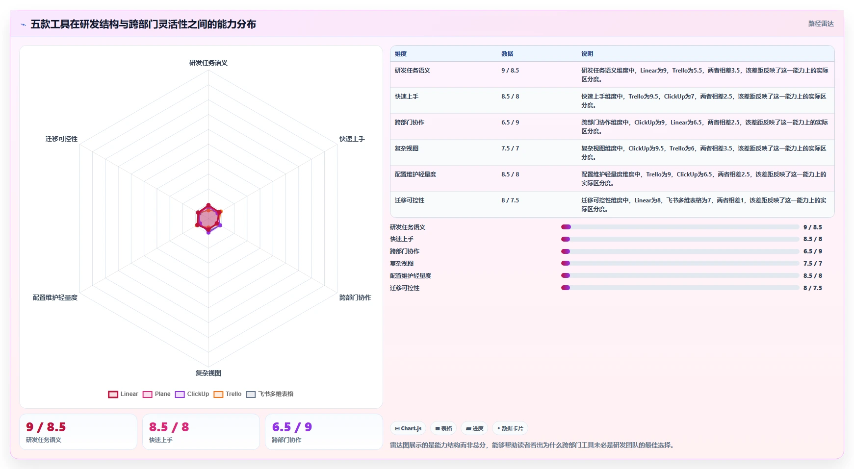Image resolution: width=854 pixels, height=469 pixels.
Task: Click the footnote text about 雷达图
Action: 533,445
